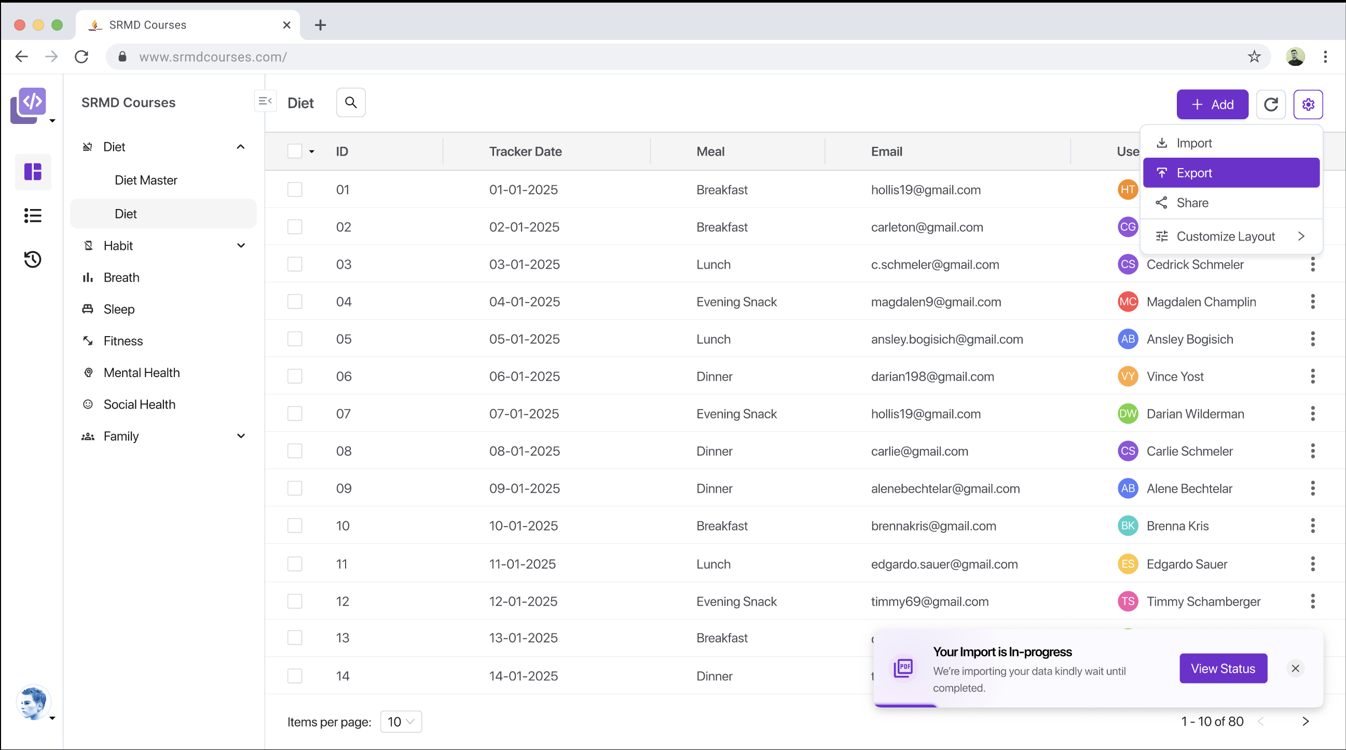Click the Add button

tap(1212, 104)
